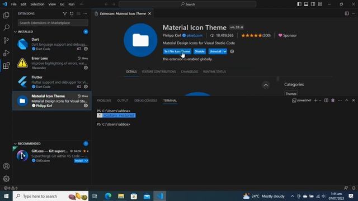The image size is (358, 201).
Task: Open the Go menu
Action: (x=62, y=4)
